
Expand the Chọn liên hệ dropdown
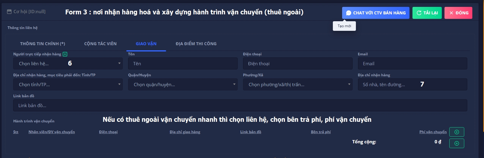click(68, 63)
